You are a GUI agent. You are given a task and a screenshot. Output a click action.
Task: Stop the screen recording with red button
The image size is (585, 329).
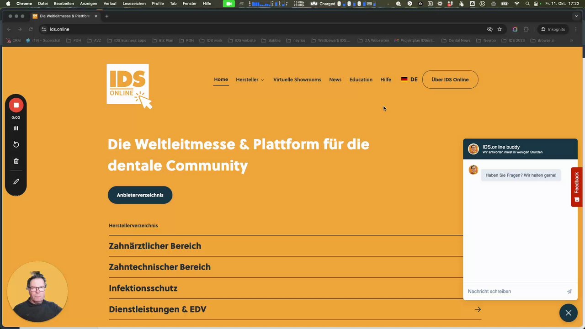click(16, 105)
